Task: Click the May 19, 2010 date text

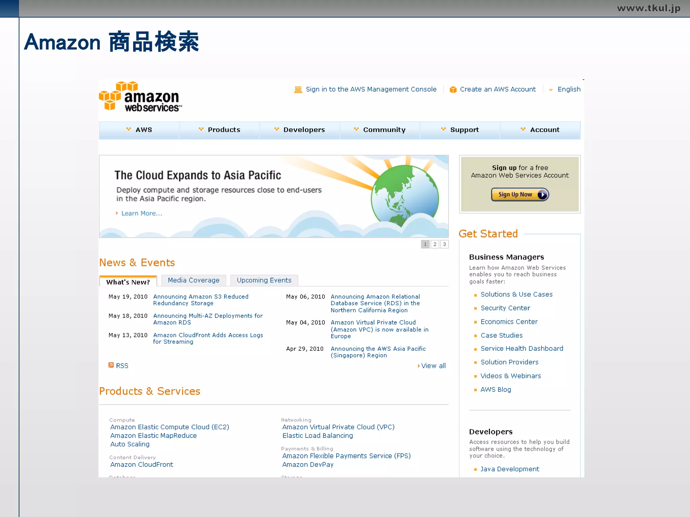Action: point(128,297)
